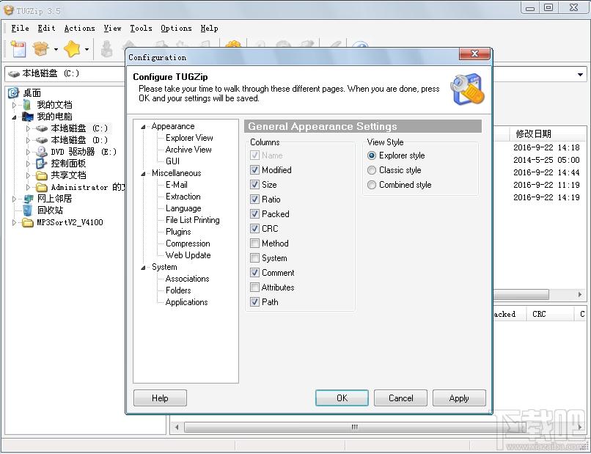Click the Configuration wrench icon in the dialog header

pyautogui.click(x=467, y=89)
